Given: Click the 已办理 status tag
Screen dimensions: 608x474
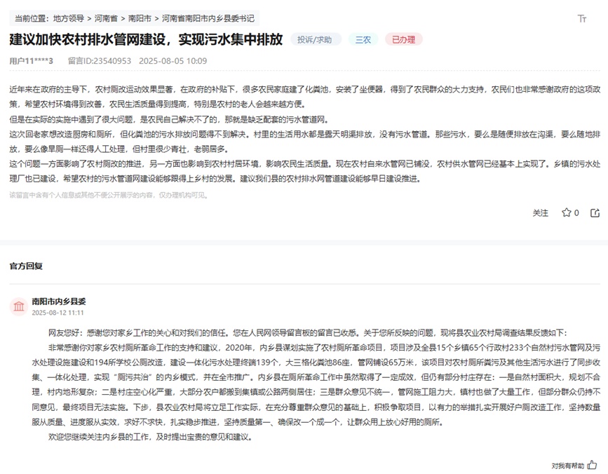Looking at the screenshot, I should click(403, 39).
